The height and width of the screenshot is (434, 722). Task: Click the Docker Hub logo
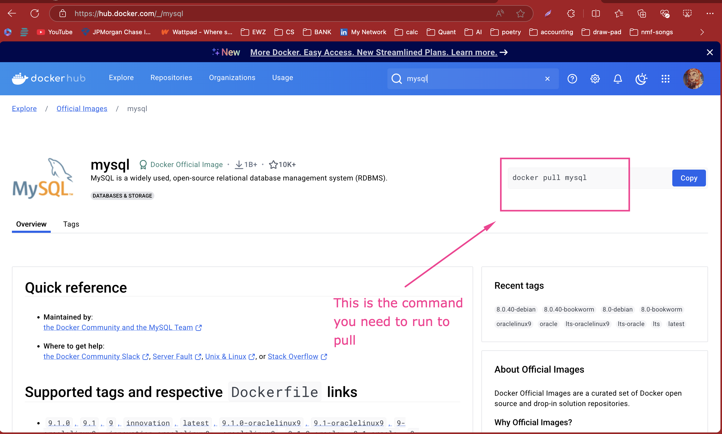pos(49,78)
